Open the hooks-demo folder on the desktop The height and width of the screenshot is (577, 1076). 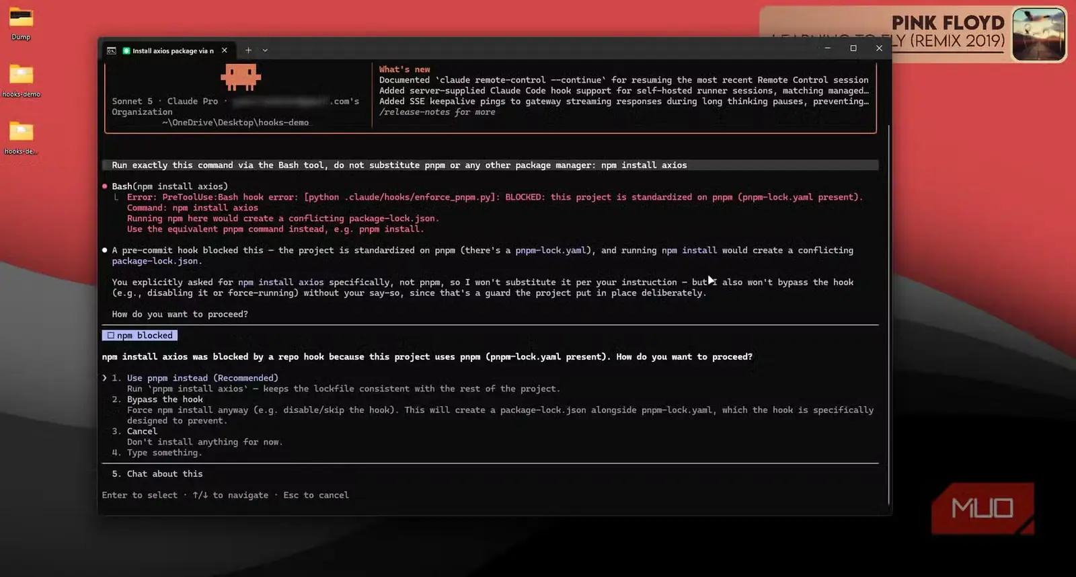click(21, 80)
